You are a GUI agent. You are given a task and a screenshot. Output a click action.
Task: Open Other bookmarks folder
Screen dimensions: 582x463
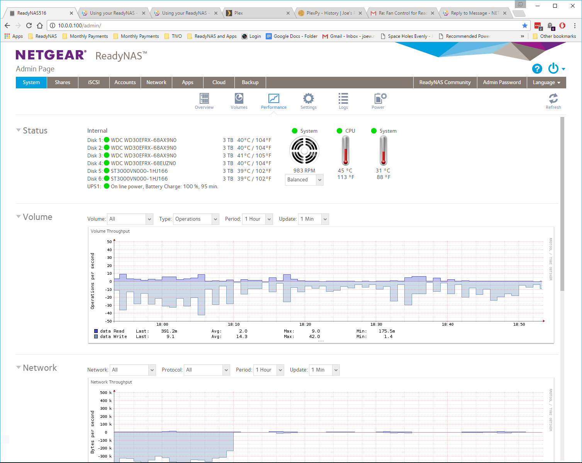pos(554,36)
